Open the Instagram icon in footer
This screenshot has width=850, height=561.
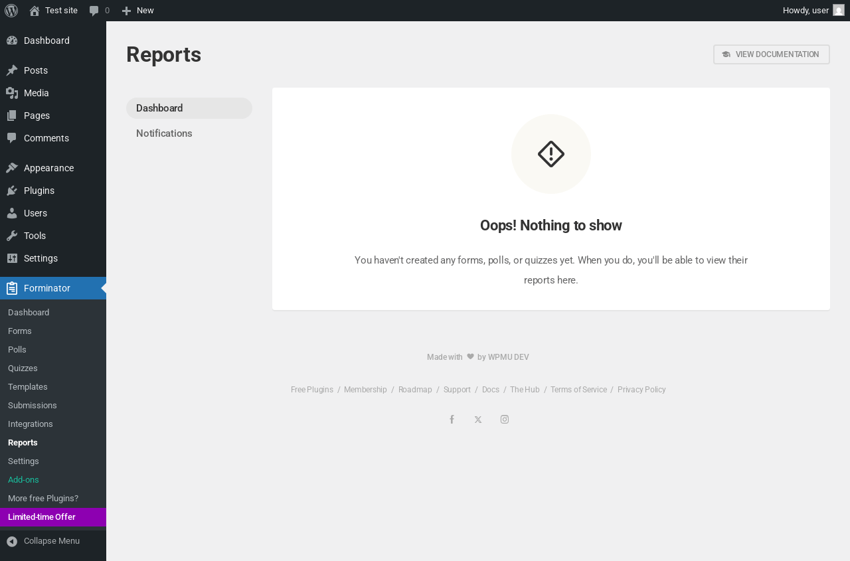(x=505, y=419)
